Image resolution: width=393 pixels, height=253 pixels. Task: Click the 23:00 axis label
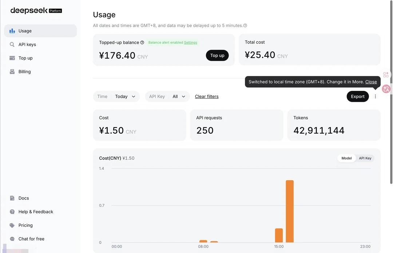365,246
